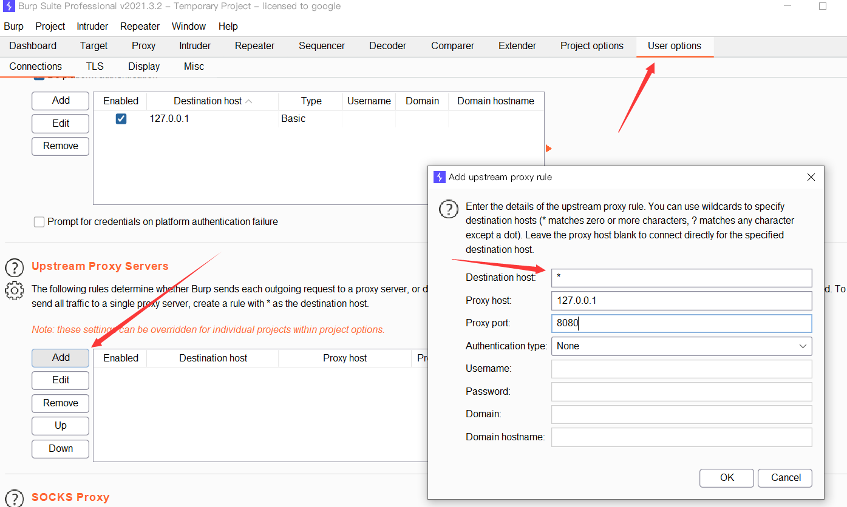The height and width of the screenshot is (507, 847).
Task: Select the 127.0.0.1 row in authentication table
Action: pos(319,119)
